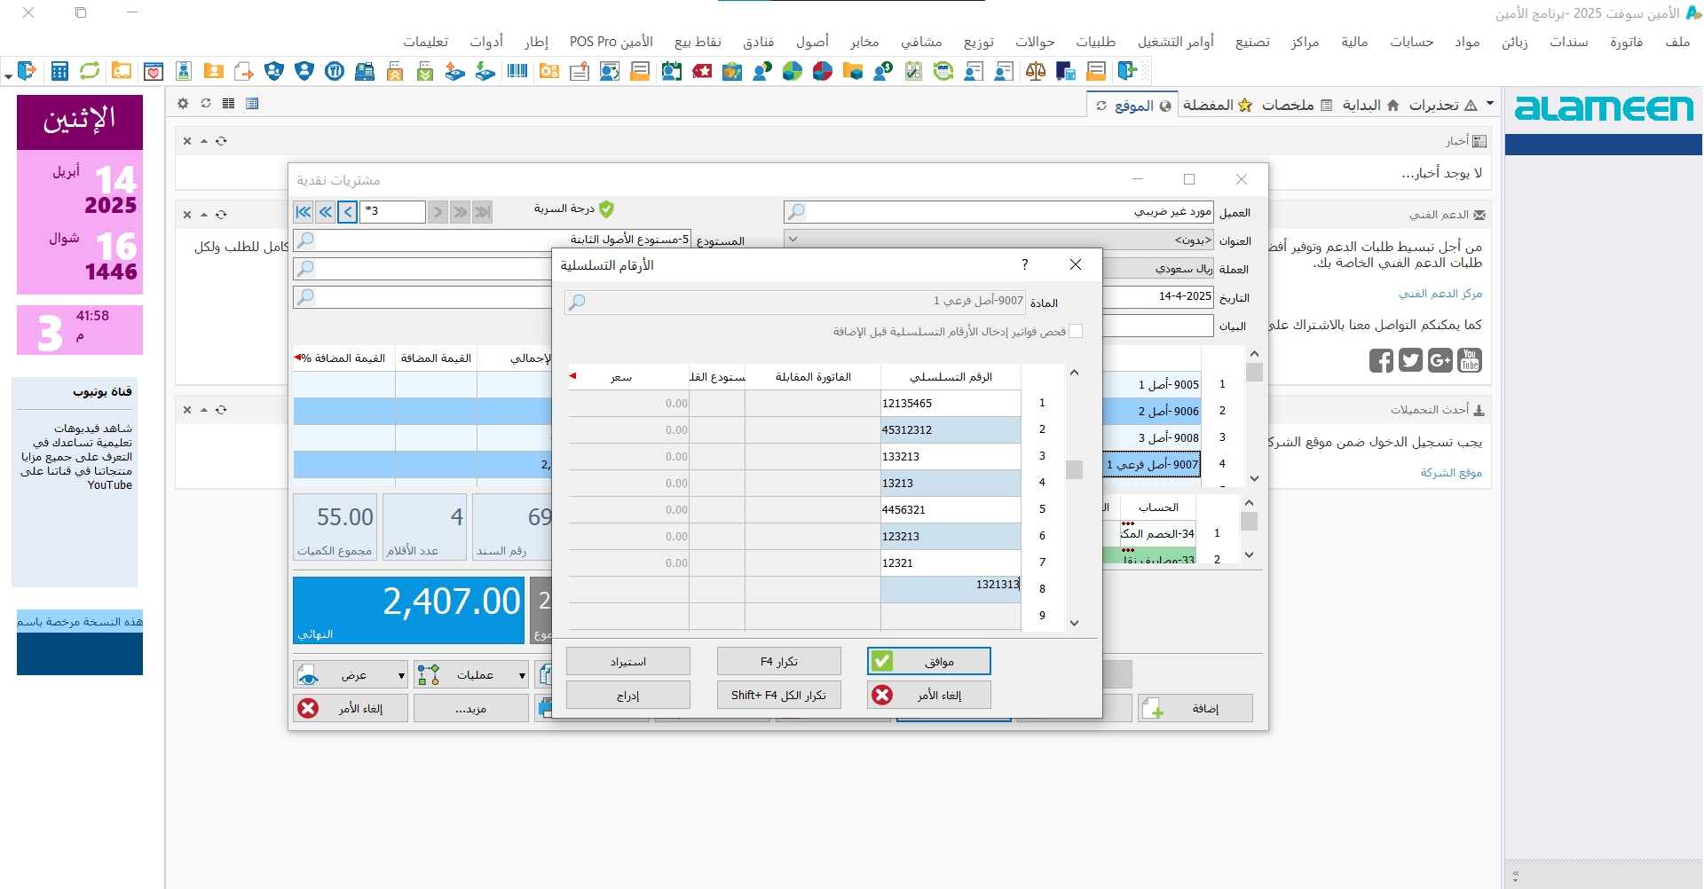The height and width of the screenshot is (889, 1704).
Task: Enable the فحص فواتير إدخال الأرقام التسلسلية checkbox
Action: tap(1076, 331)
